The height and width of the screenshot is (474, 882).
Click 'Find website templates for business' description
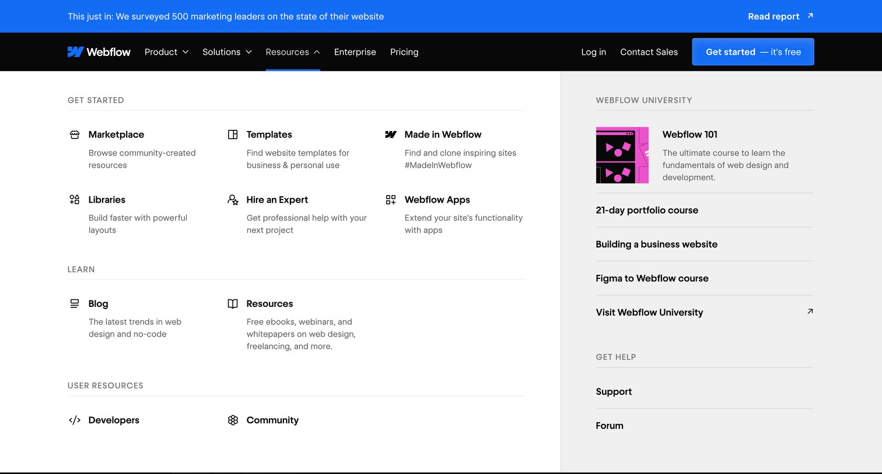[x=298, y=159]
